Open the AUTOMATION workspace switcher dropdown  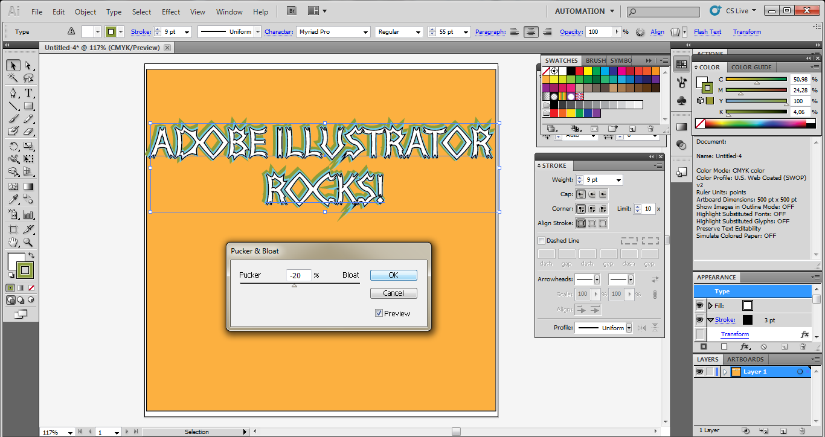[585, 11]
